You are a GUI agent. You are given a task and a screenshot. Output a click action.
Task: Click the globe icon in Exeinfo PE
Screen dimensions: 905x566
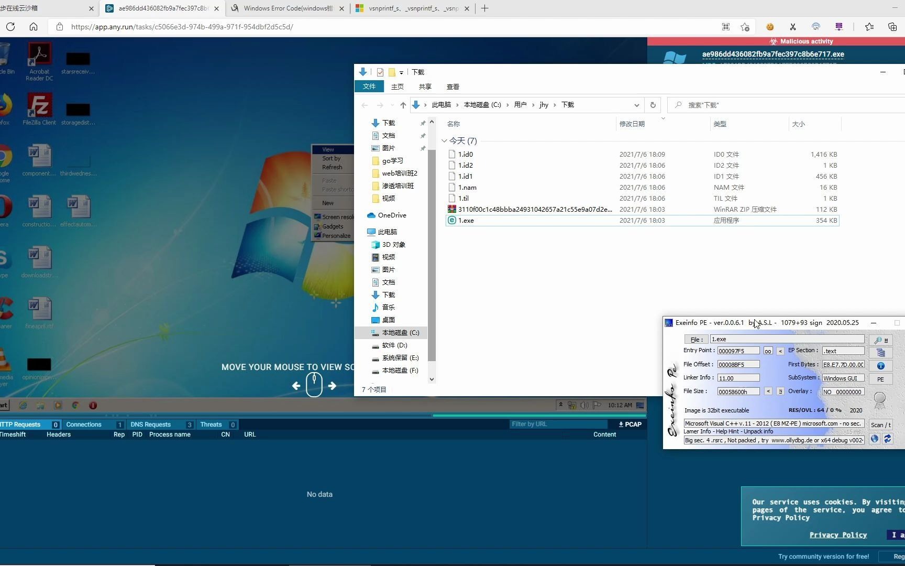pos(875,439)
